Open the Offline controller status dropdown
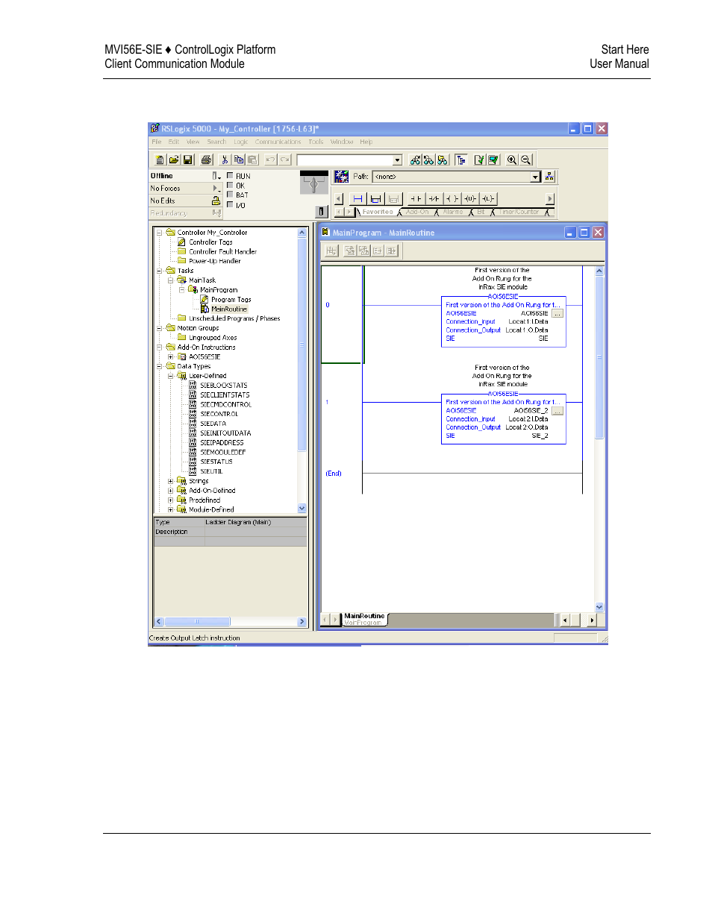Screen dimensions: 712x921 point(216,176)
